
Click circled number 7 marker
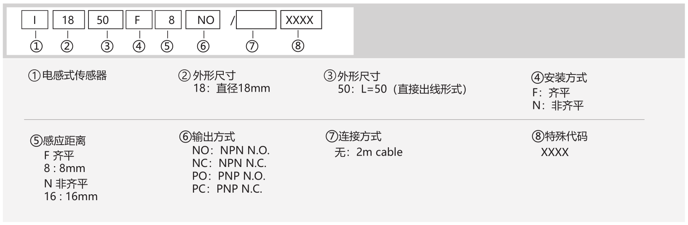pyautogui.click(x=252, y=45)
